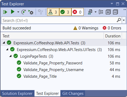The height and width of the screenshot is (97, 127).
Task: Click the search magnifier icon
Action: (119, 20)
